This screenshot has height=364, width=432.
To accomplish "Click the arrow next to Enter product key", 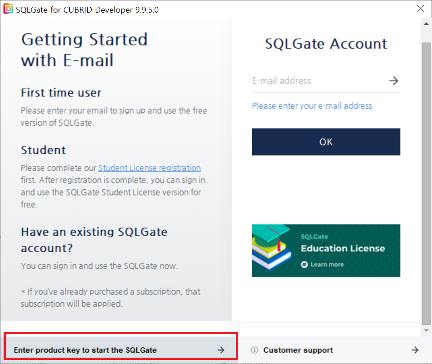I will point(221,350).
